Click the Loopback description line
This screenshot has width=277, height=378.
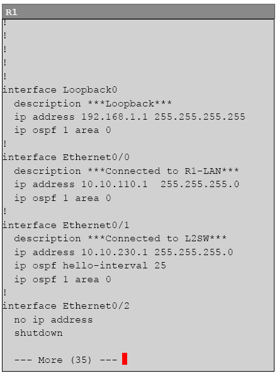[x=93, y=103]
